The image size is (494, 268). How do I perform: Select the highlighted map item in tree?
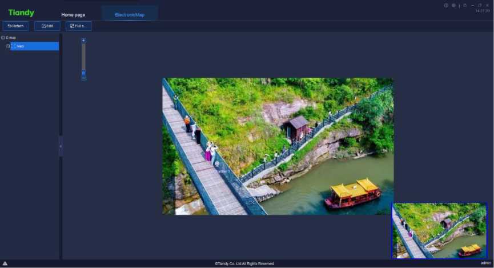click(34, 46)
